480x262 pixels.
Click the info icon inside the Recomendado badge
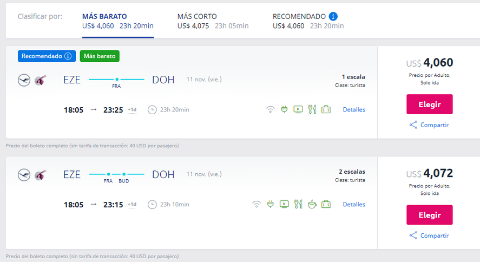tap(68, 56)
